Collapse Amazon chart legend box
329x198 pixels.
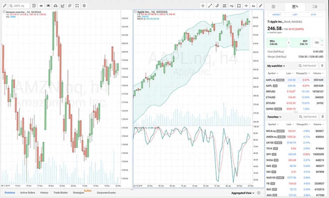point(4,12)
